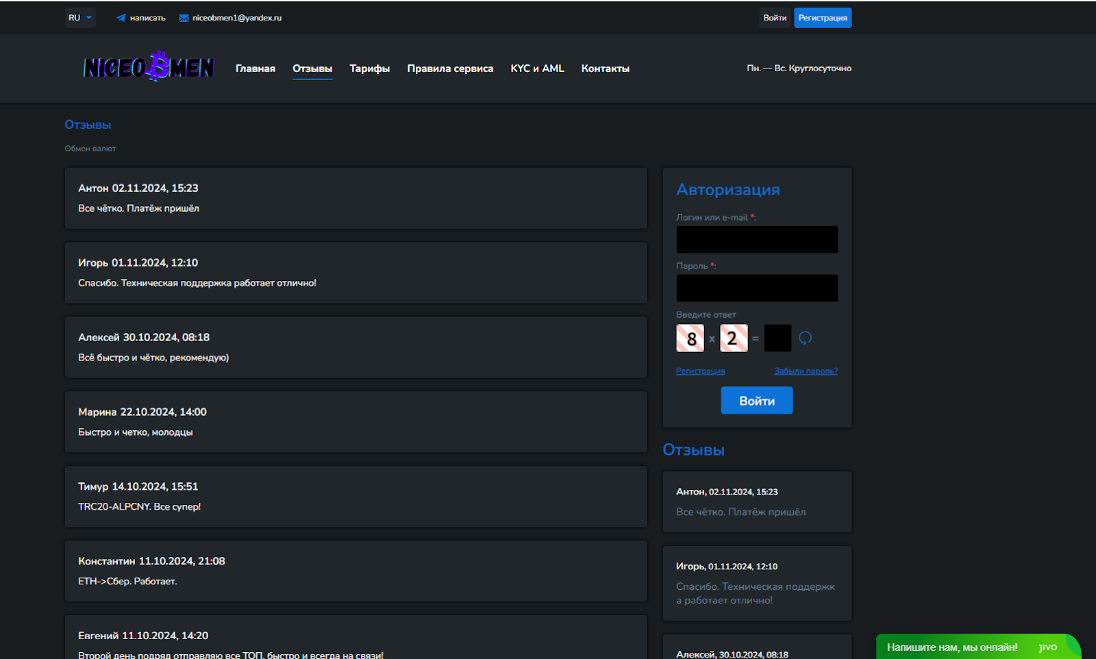Refresh the captcha with the reload icon
This screenshot has width=1096, height=659.
(x=805, y=338)
